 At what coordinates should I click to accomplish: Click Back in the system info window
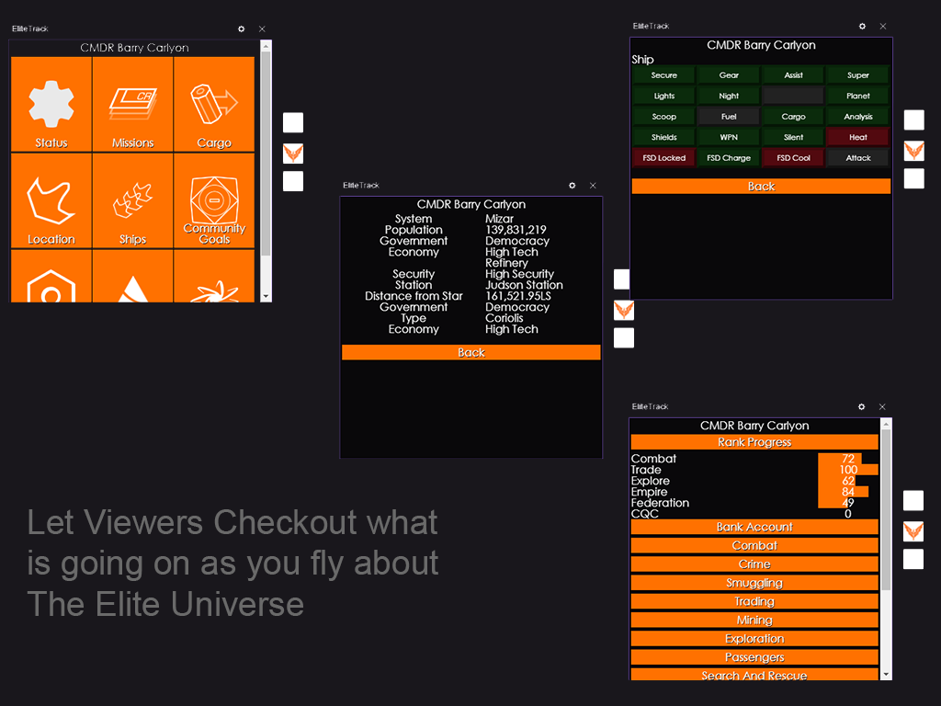[x=471, y=352]
